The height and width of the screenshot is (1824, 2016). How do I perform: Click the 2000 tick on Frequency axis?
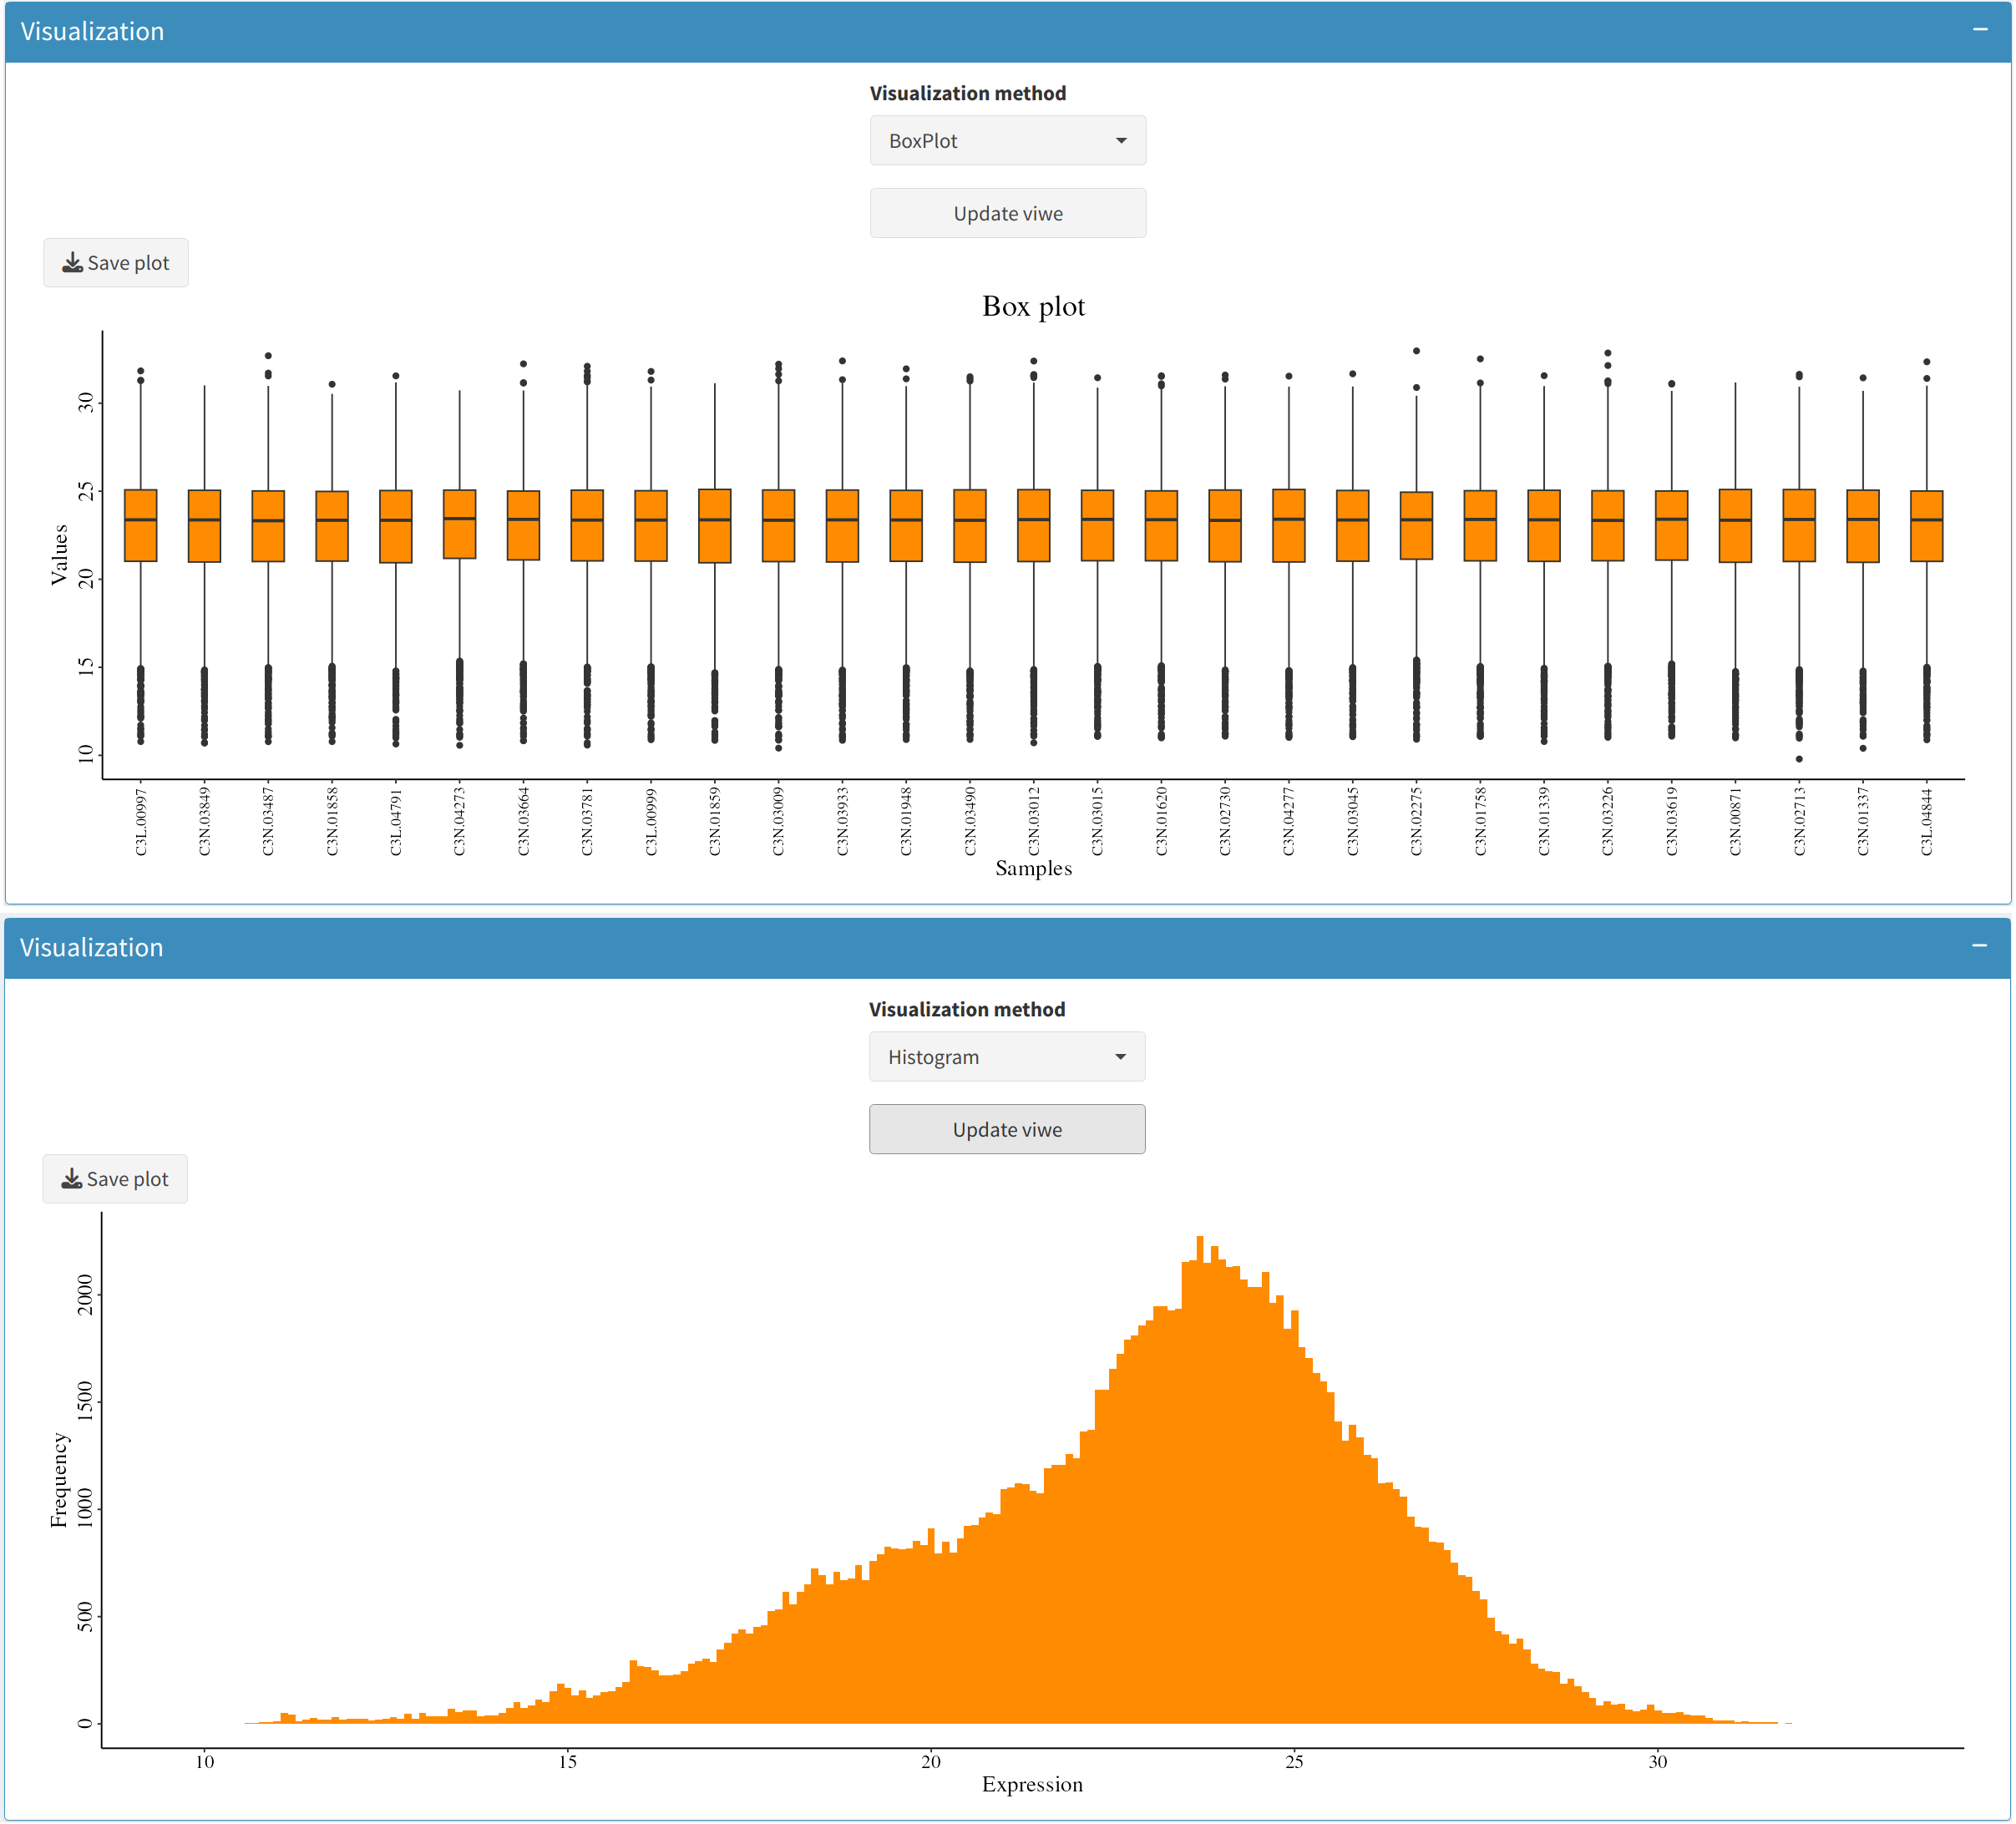tap(85, 1294)
